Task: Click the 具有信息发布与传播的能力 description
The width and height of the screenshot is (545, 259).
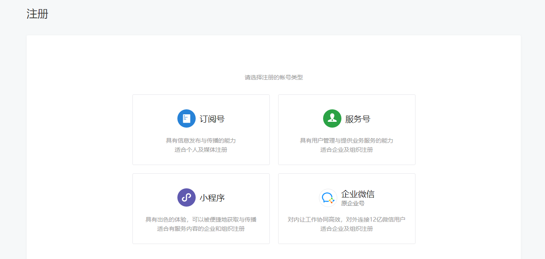Action: (201, 141)
